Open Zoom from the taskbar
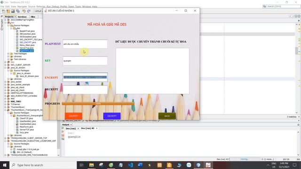Viewport: 301px width, 169px height. pos(189,165)
